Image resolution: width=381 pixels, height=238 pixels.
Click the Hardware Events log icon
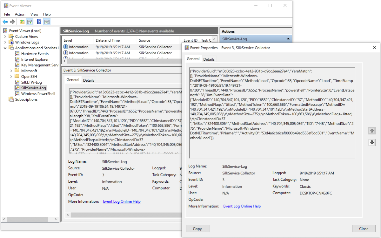[x=17, y=54]
